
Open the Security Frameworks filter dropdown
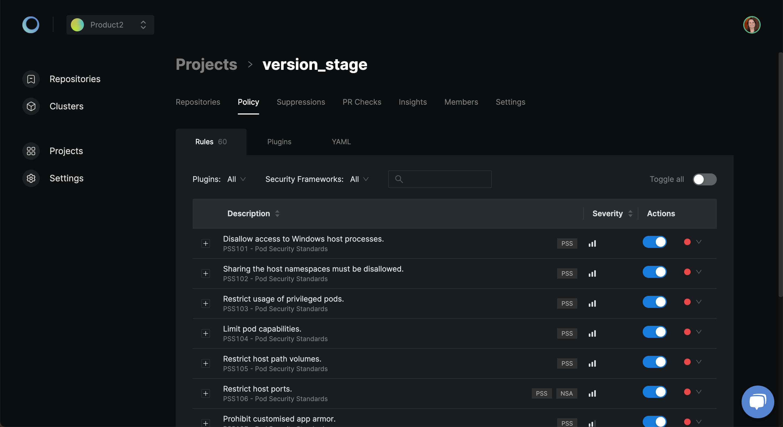coord(359,179)
